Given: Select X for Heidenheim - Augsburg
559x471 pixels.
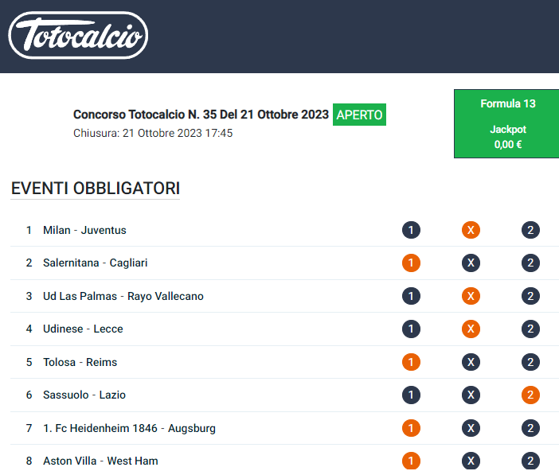Looking at the screenshot, I should pyautogui.click(x=471, y=428).
